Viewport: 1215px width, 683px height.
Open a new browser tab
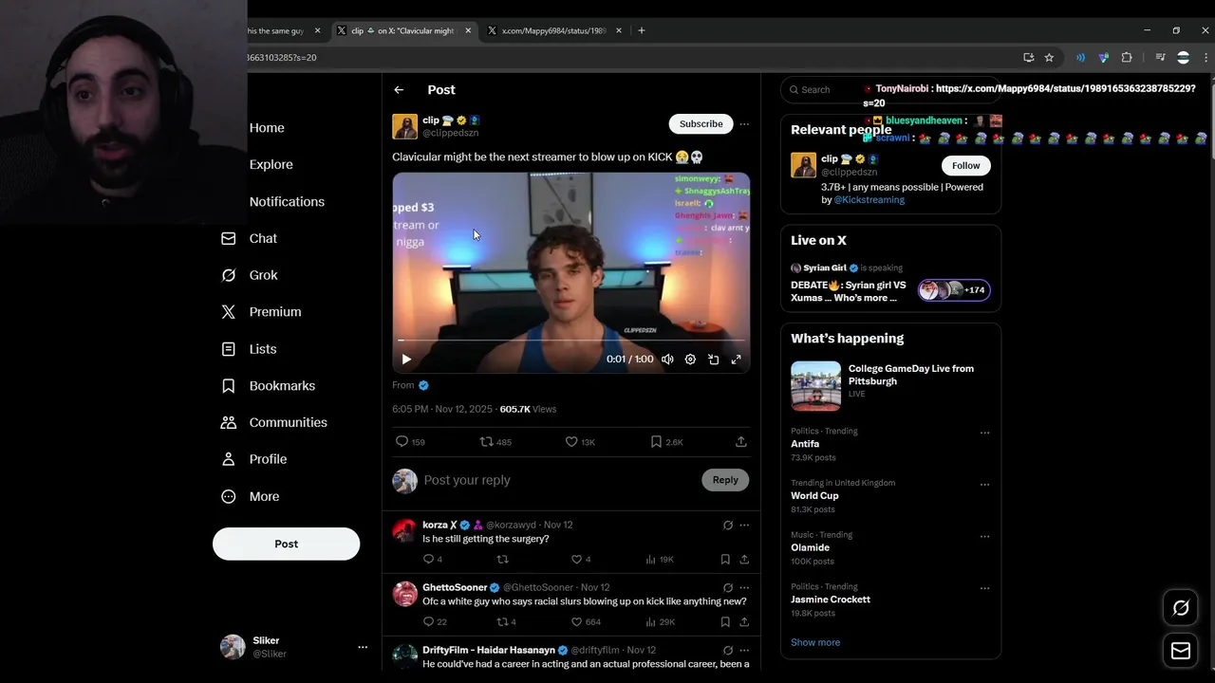[x=642, y=30]
